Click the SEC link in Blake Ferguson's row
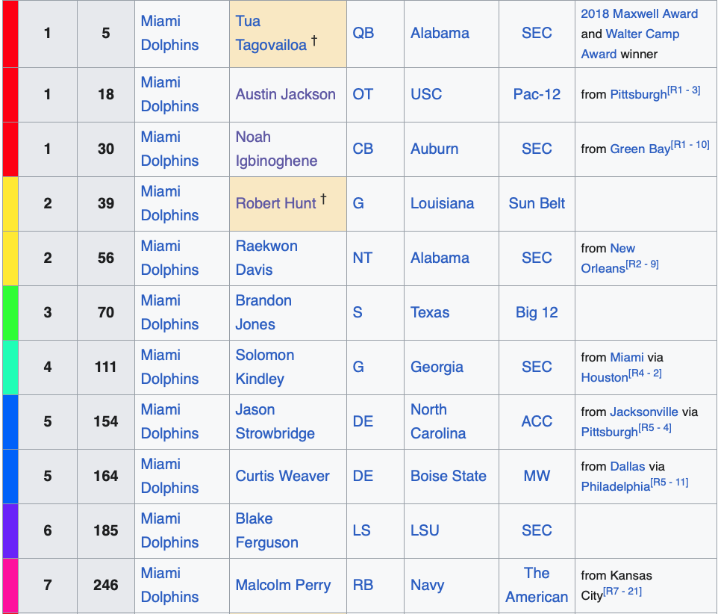Image resolution: width=718 pixels, height=614 pixels. [x=537, y=530]
